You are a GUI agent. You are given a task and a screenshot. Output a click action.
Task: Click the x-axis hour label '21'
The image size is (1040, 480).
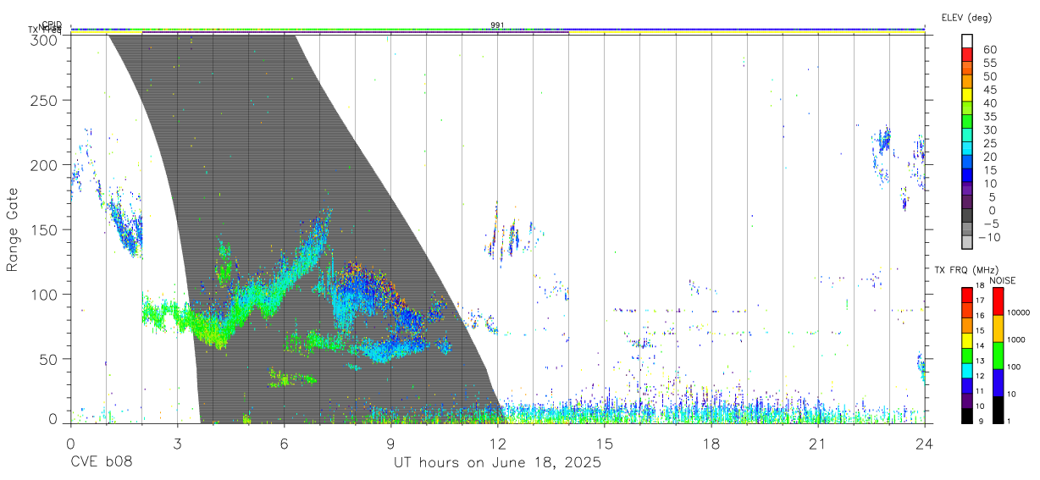point(818,443)
